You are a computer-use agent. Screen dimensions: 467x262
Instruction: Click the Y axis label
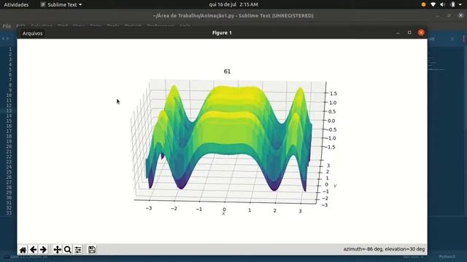(335, 186)
